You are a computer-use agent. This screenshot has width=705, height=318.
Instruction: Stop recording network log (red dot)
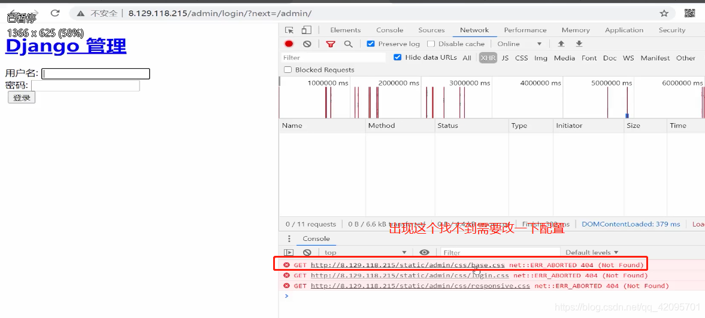click(x=289, y=44)
